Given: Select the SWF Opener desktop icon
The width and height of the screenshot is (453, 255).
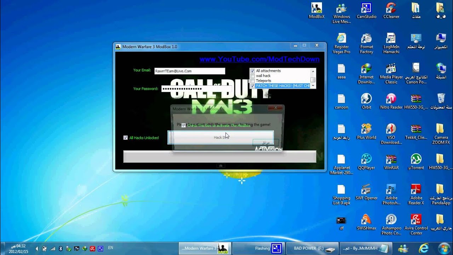Looking at the screenshot, I should point(366,192).
